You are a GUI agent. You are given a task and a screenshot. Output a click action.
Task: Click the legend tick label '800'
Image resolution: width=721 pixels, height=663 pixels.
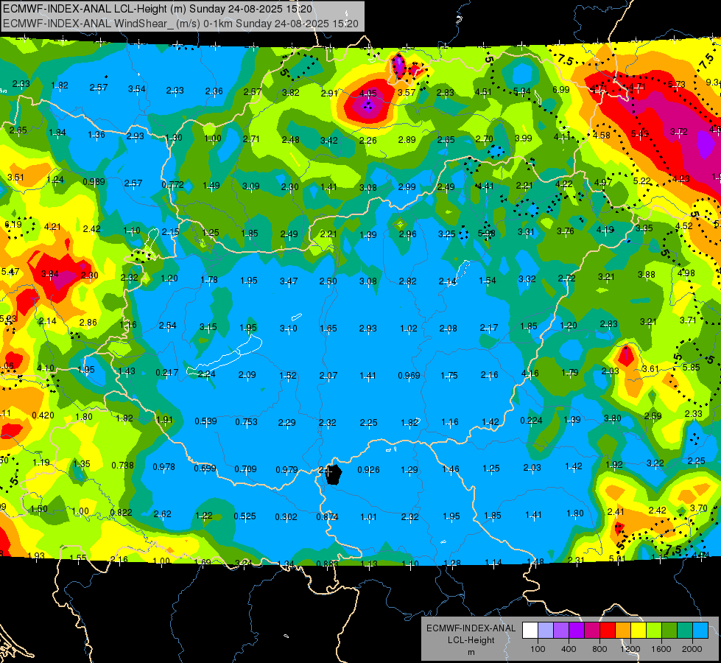click(x=599, y=649)
